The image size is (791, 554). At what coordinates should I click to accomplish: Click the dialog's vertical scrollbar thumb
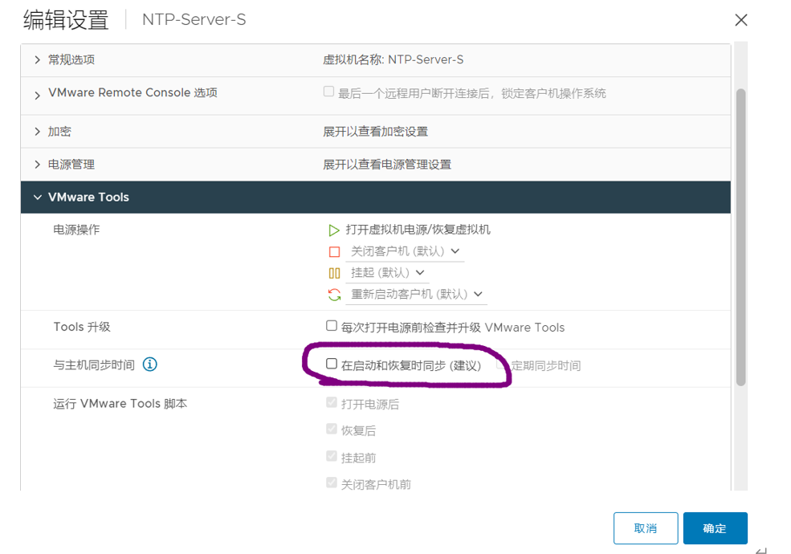[740, 237]
